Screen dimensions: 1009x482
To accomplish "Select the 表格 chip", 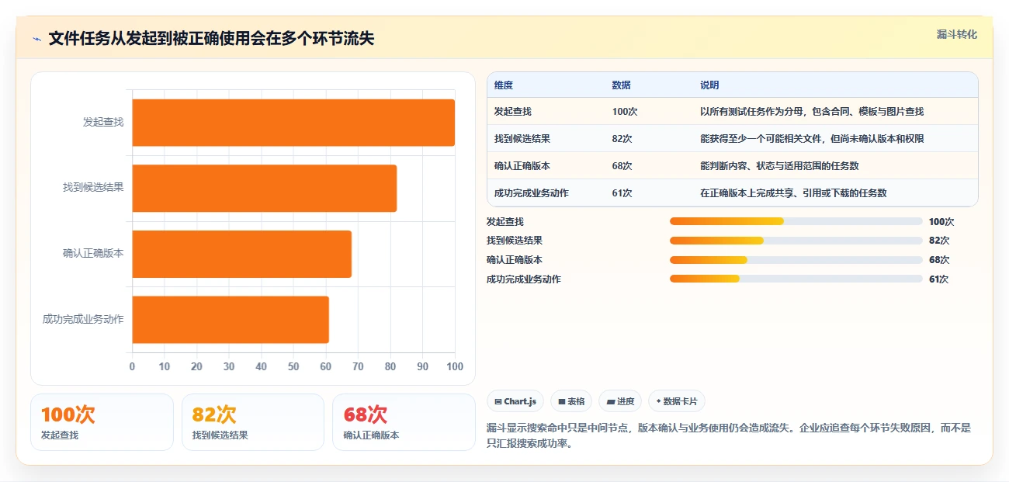I will point(571,401).
